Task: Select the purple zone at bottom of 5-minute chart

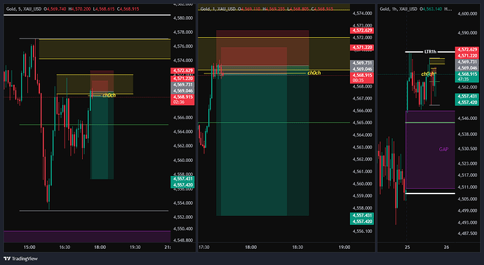Action: pyautogui.click(x=87, y=236)
